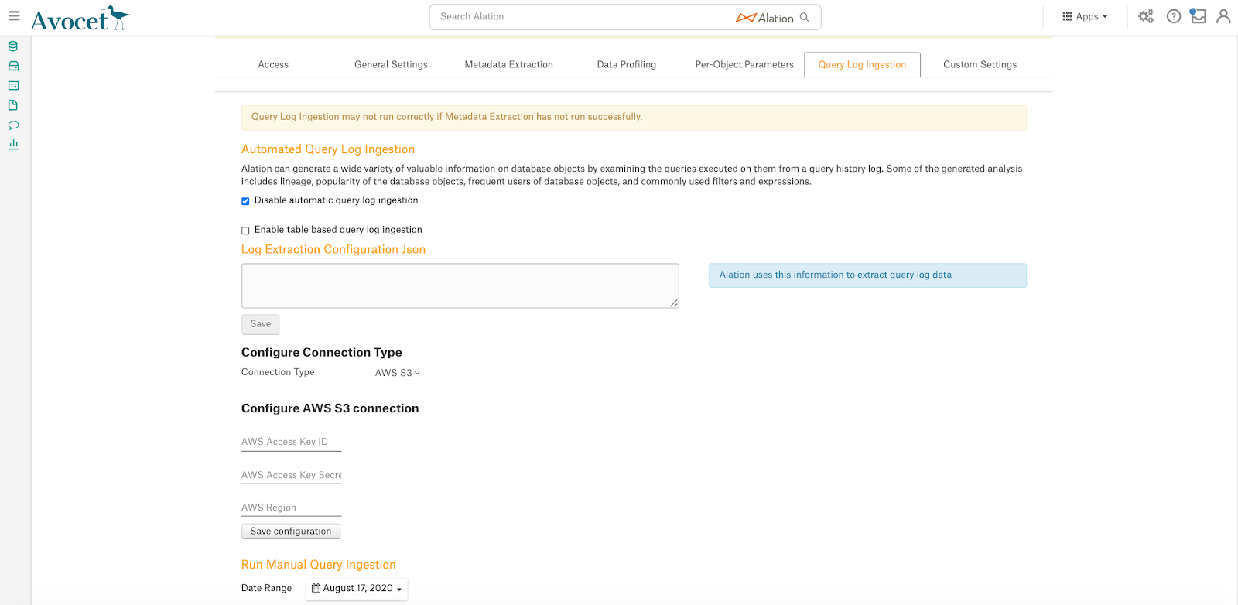This screenshot has height=605, width=1238.
Task: Open the hamburger navigation menu
Action: [x=14, y=15]
